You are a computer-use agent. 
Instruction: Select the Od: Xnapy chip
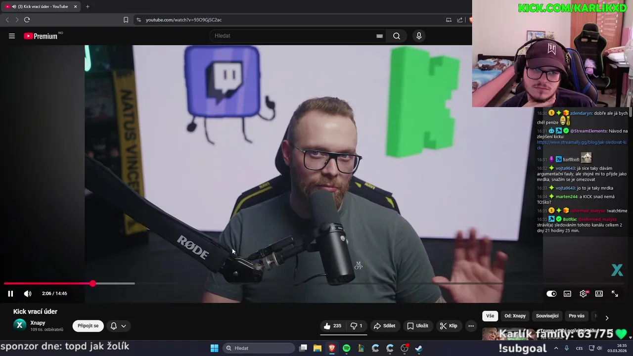(515, 316)
